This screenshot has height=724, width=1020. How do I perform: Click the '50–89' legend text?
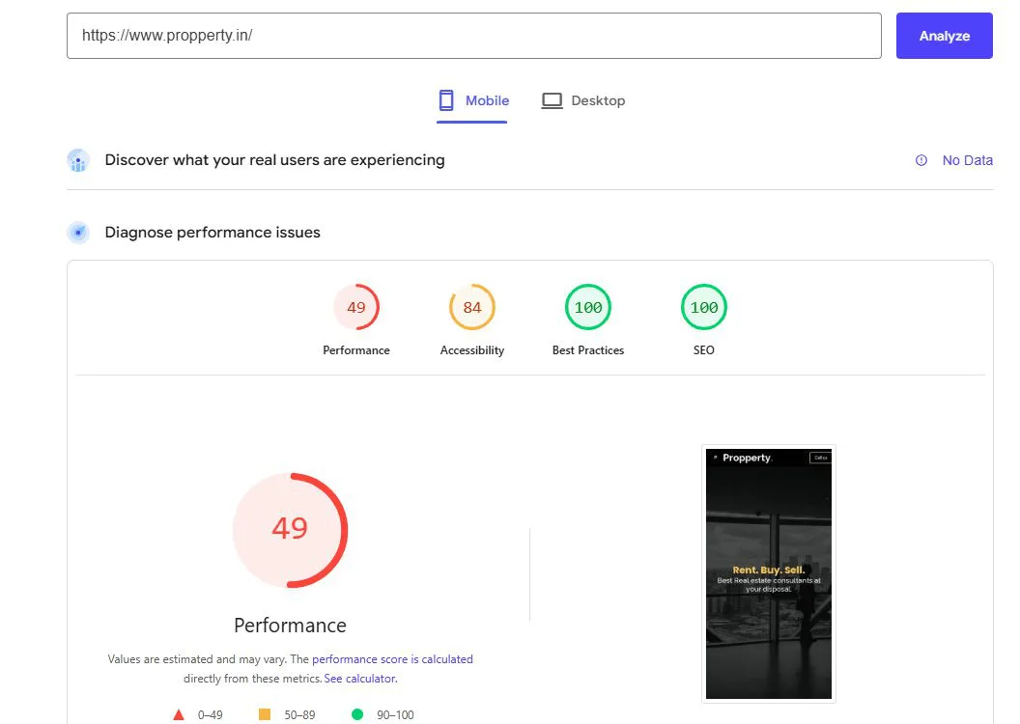[x=299, y=715]
